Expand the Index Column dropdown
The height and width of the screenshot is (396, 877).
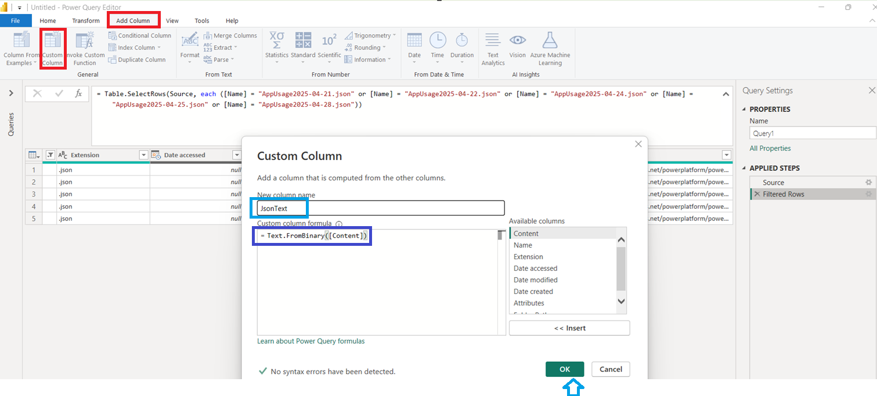159,48
